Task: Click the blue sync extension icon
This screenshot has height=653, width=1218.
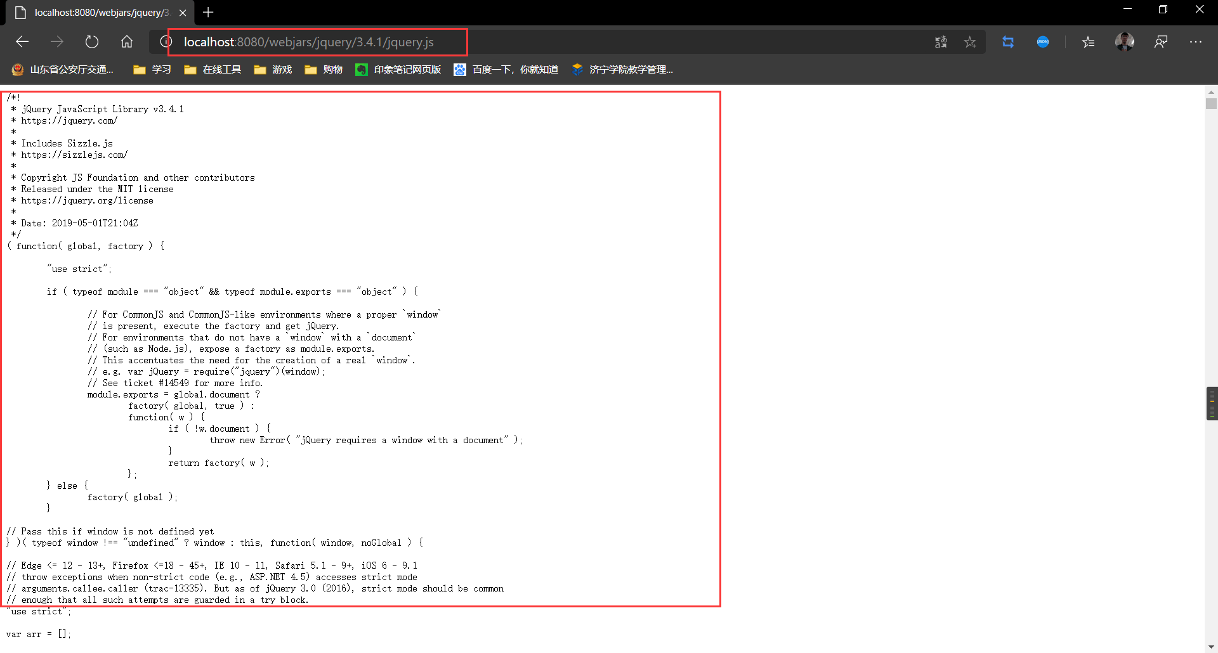Action: (1008, 42)
